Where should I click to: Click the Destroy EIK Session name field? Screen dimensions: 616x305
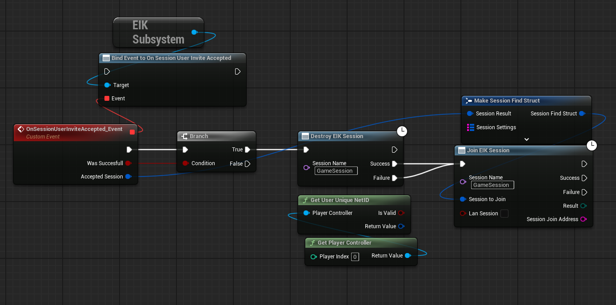[x=336, y=171]
